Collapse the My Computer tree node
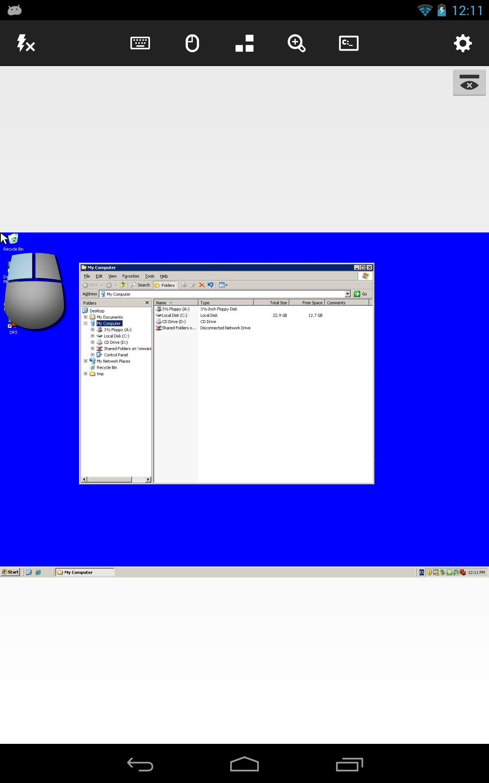The image size is (489, 783). point(86,323)
